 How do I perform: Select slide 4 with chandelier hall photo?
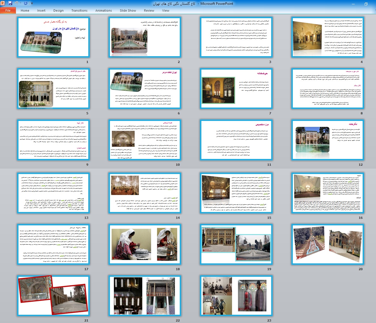[328, 37]
